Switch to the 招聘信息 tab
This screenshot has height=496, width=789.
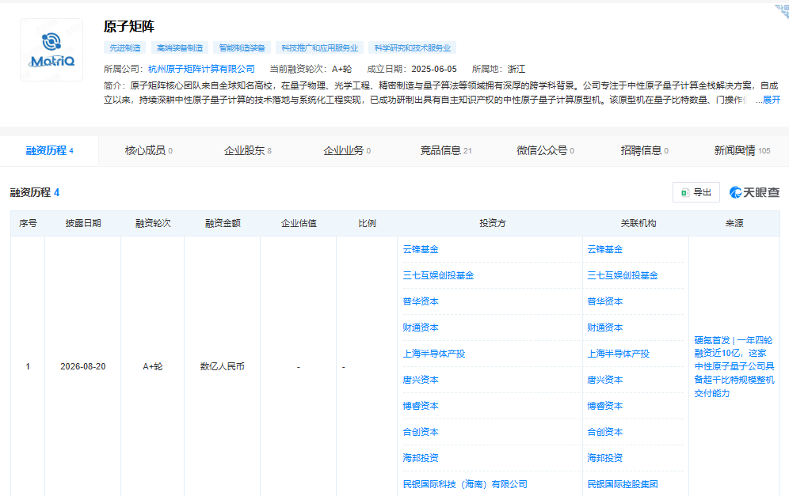pos(644,150)
